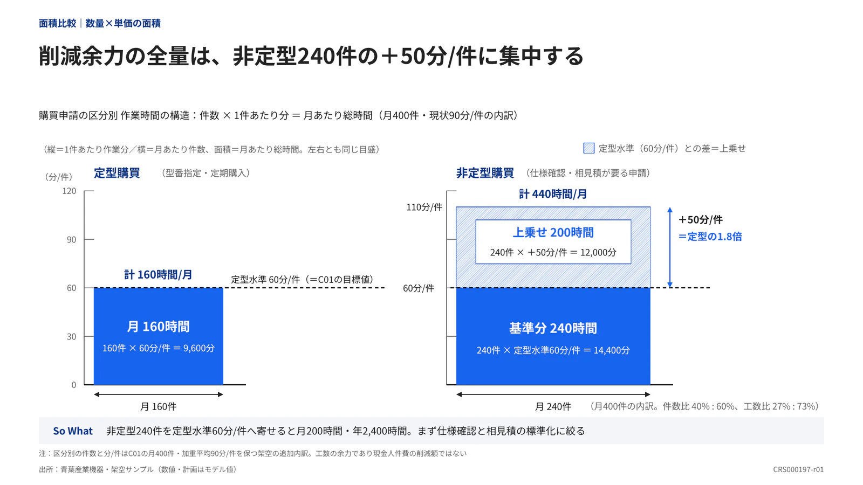This screenshot has width=863, height=485.
Task: Click the callout title 上乗せ 200時間
Action: pos(553,232)
